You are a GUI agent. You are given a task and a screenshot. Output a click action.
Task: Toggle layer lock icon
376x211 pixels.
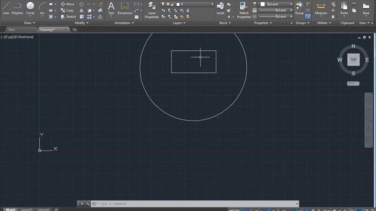tap(172, 4)
